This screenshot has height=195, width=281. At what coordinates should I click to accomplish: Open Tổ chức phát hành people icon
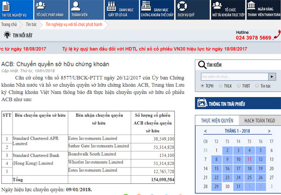(x=40, y=5)
